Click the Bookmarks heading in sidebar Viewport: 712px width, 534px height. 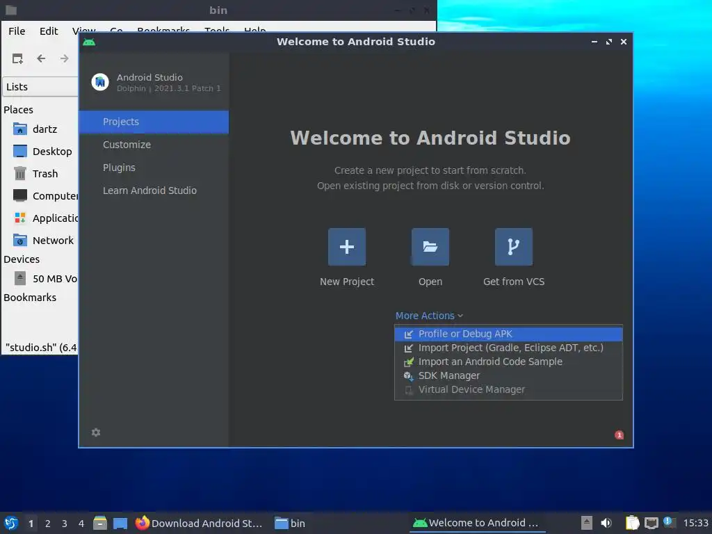click(30, 298)
